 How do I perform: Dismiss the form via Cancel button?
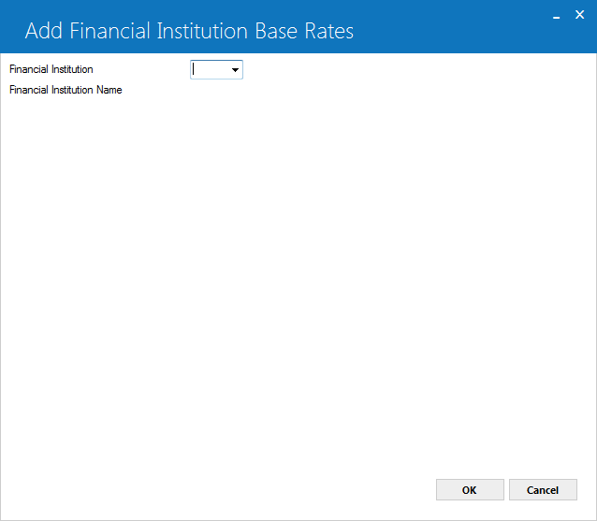tap(543, 490)
